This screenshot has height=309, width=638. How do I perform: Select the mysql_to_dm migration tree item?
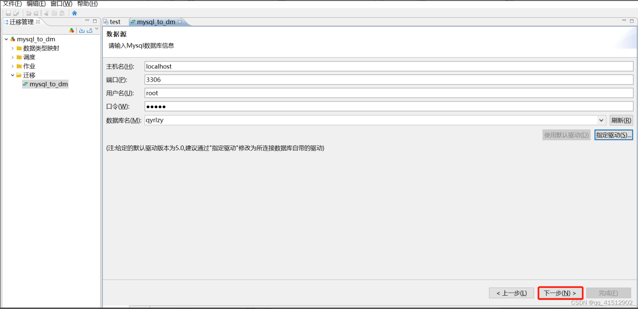(45, 84)
